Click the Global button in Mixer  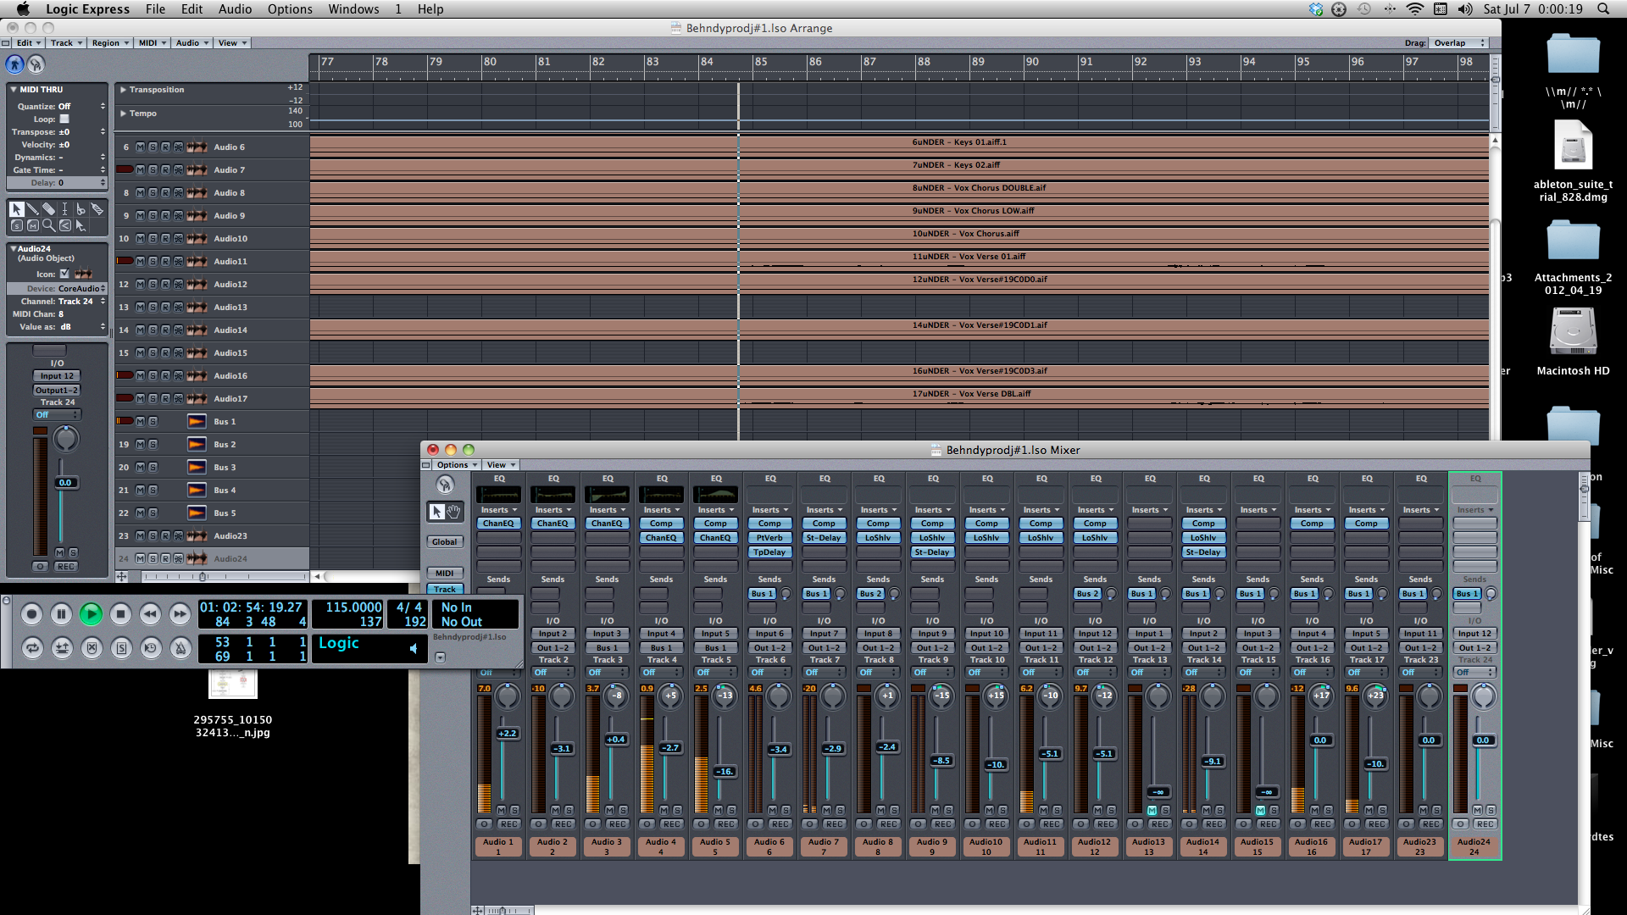(444, 542)
